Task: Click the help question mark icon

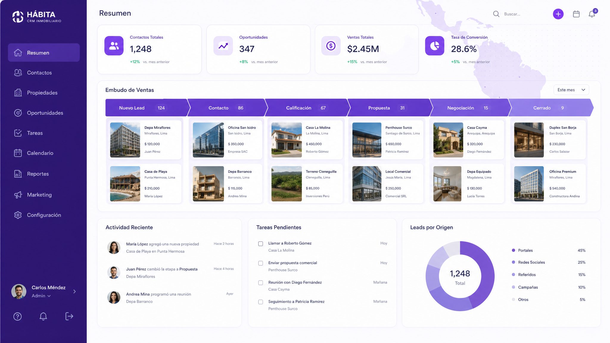Action: click(x=18, y=317)
